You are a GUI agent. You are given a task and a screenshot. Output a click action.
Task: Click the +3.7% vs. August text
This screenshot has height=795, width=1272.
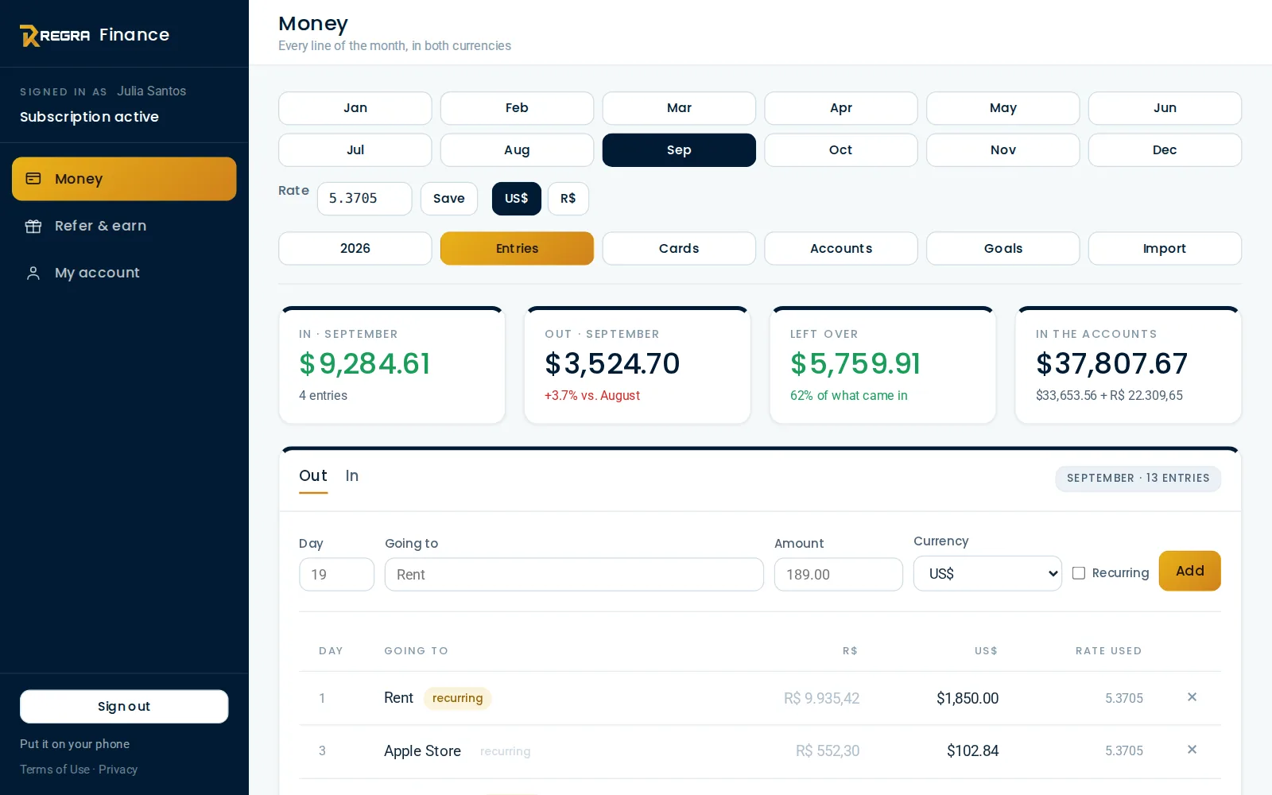click(592, 395)
